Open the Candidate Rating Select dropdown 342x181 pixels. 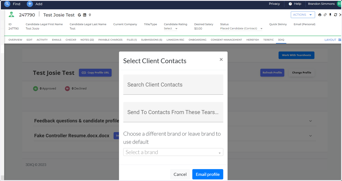click(171, 28)
